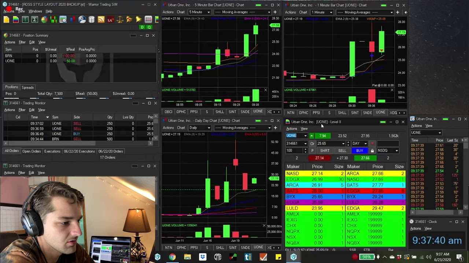The width and height of the screenshot is (469, 263).
Task: Expand Moving Averages dropdown on Daily chart
Action: (x=243, y=127)
